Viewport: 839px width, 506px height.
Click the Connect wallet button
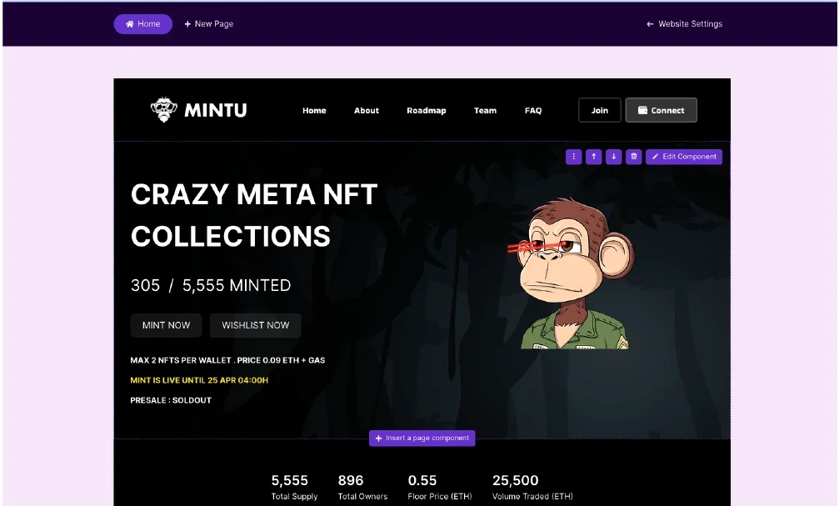(662, 110)
